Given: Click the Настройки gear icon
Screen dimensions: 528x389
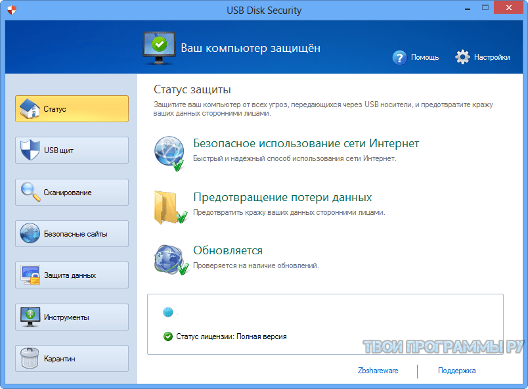Looking at the screenshot, I should pyautogui.click(x=463, y=57).
